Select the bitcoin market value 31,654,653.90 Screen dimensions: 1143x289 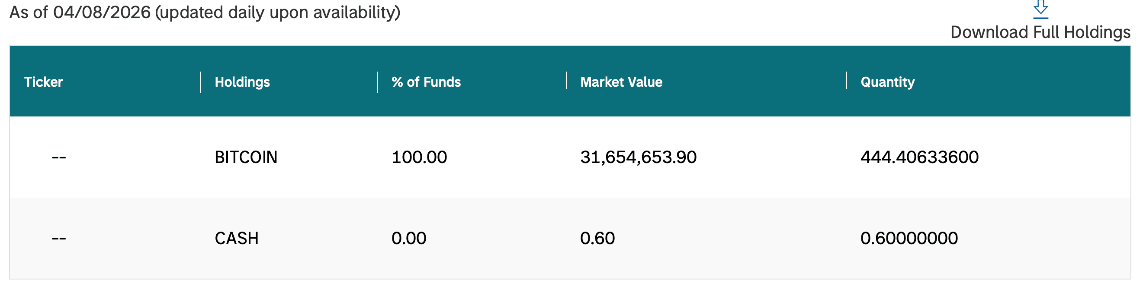point(639,157)
